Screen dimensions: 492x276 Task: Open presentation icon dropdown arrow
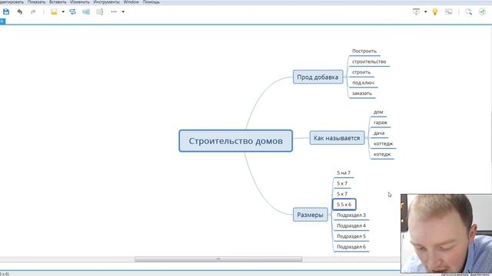[x=425, y=12]
